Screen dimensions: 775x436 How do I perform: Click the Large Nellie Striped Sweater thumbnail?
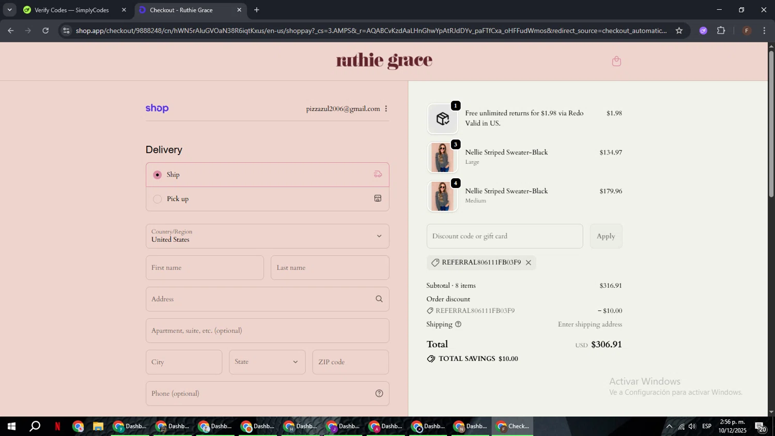coord(442,158)
